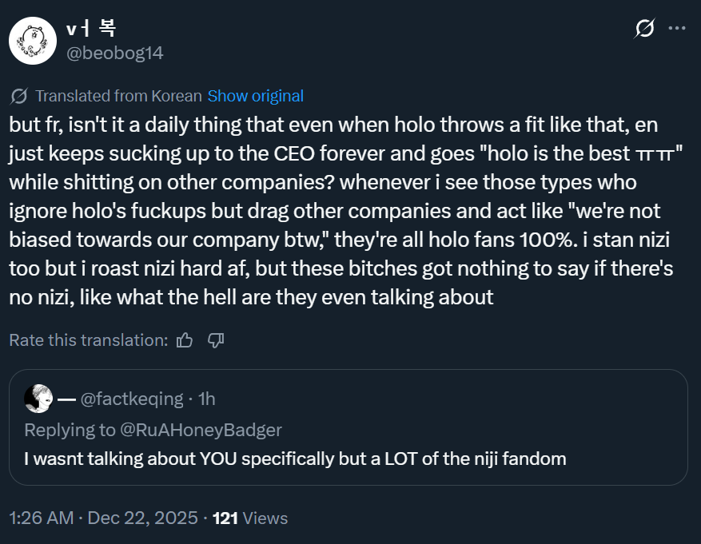Click the @RuAHoneyBadger mention
Screen dimensions: 701x544
[201, 430]
